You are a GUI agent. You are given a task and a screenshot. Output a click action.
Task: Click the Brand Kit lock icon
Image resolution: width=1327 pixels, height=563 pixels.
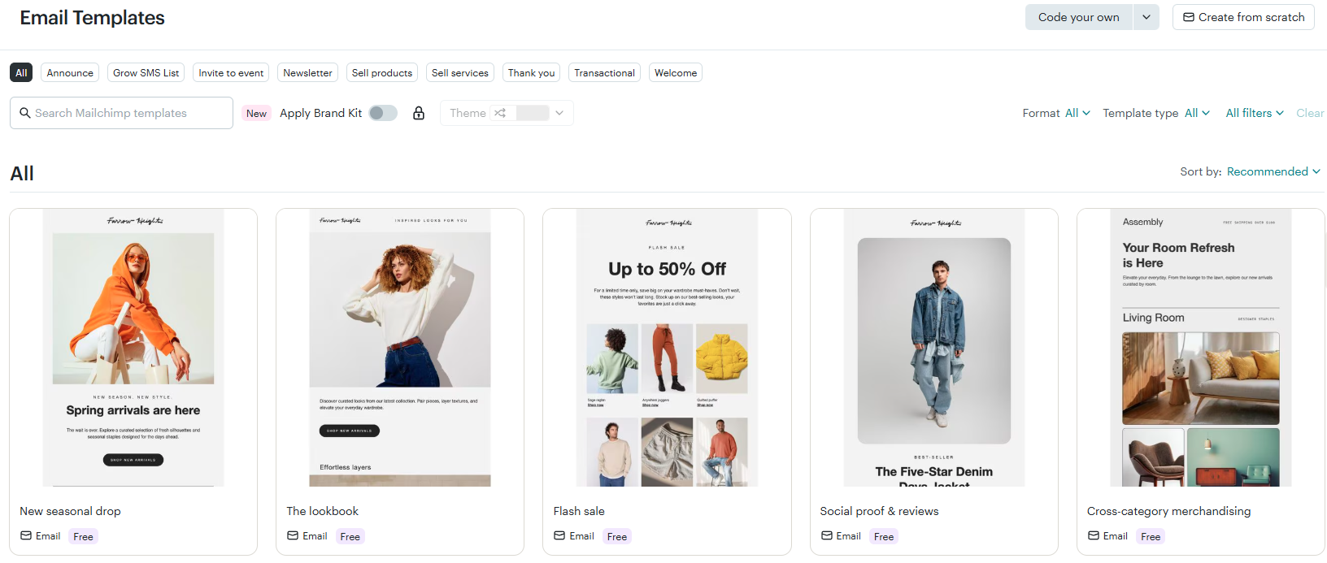[419, 113]
